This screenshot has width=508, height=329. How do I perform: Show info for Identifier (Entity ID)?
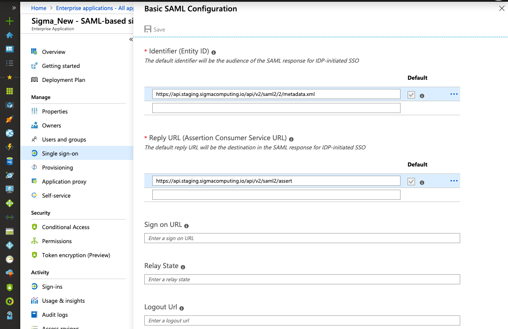point(214,53)
